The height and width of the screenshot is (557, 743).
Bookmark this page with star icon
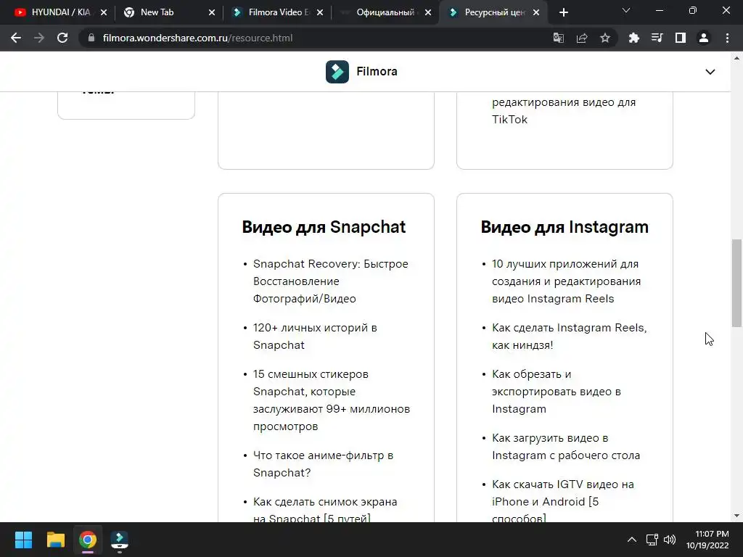(x=605, y=38)
